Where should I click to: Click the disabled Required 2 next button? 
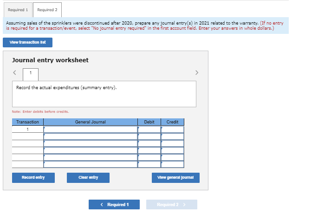tap(172, 204)
